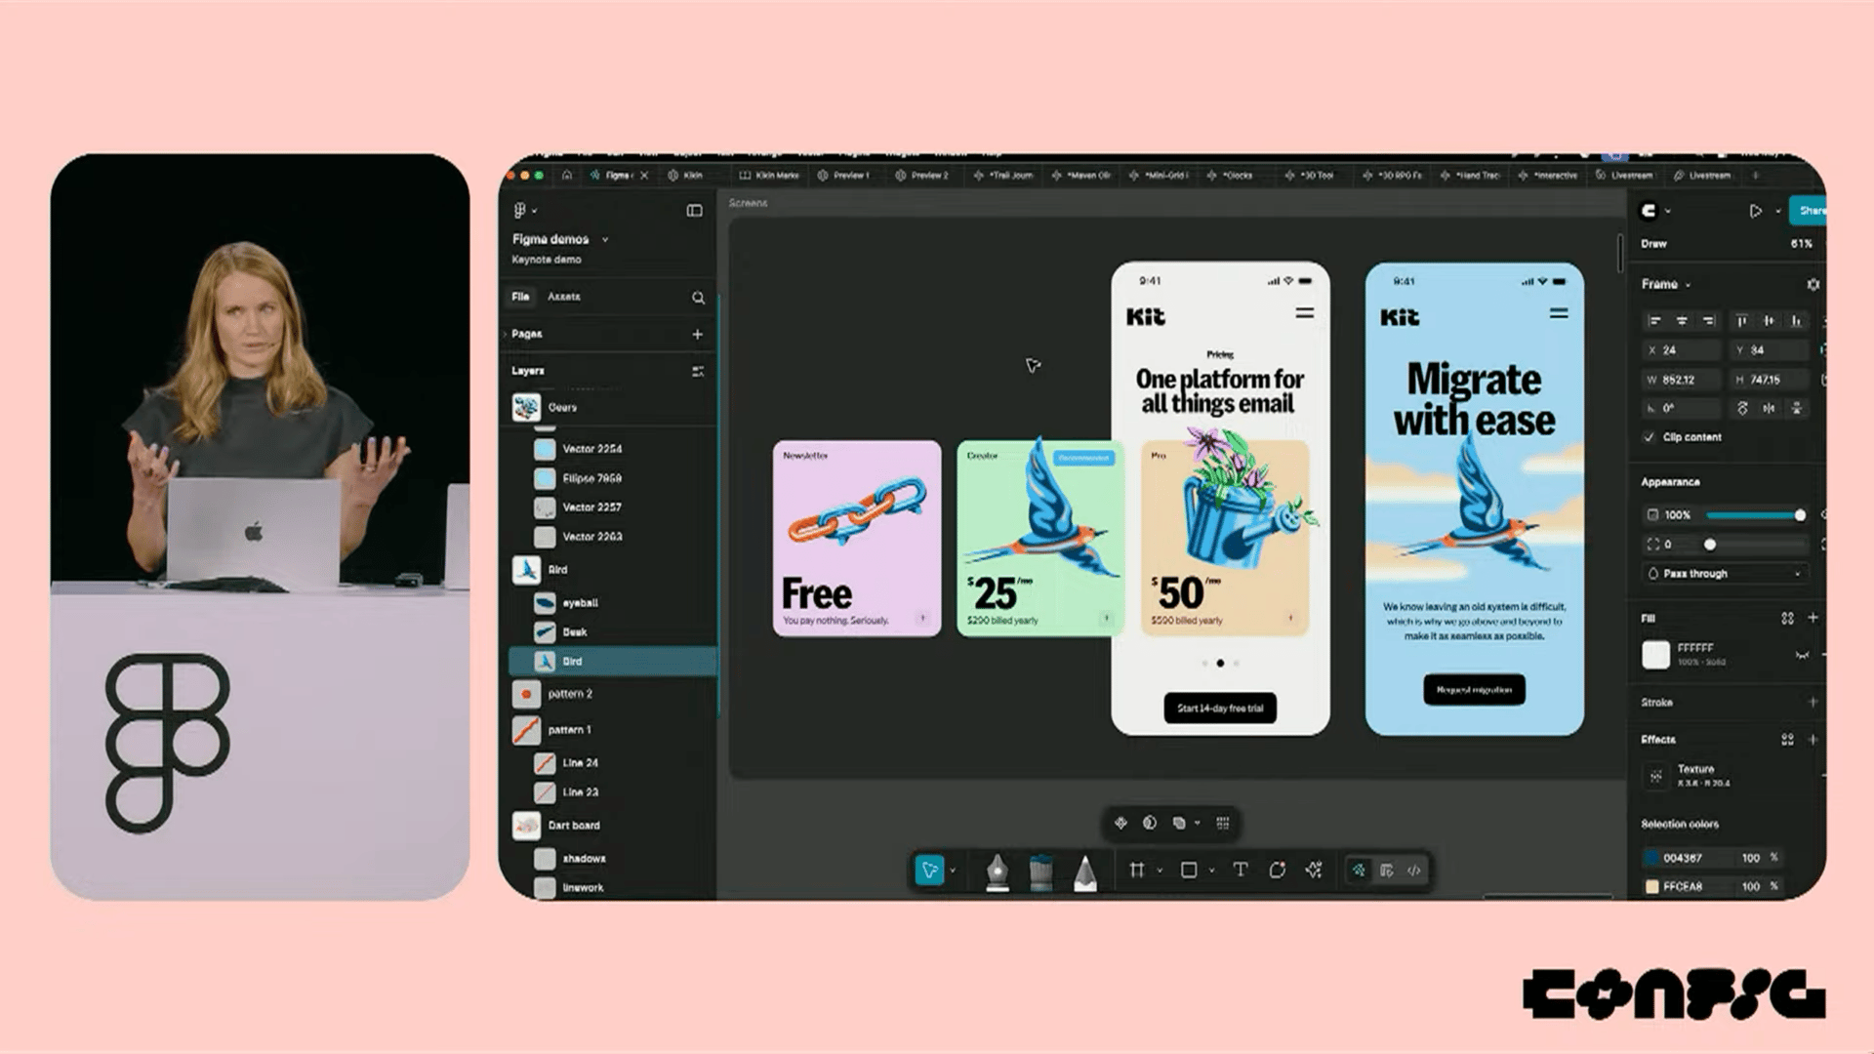Click the home icon in tab bar
The width and height of the screenshot is (1874, 1054).
(x=567, y=175)
